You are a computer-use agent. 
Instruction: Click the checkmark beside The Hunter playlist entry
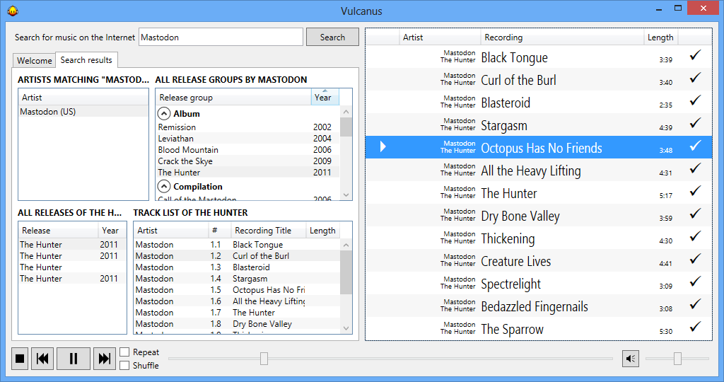point(695,191)
